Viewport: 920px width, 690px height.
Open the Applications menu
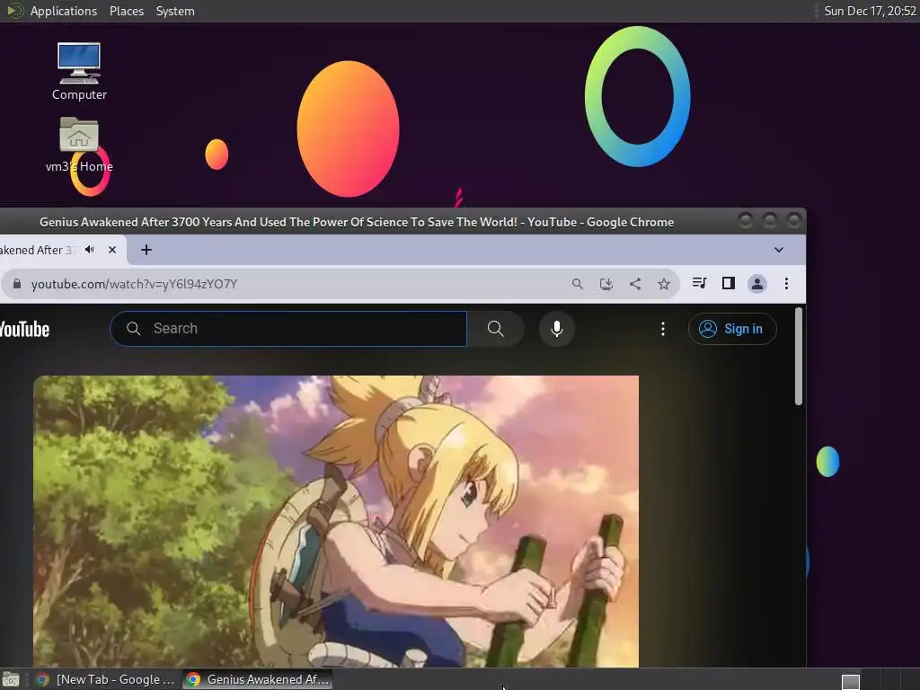point(64,11)
